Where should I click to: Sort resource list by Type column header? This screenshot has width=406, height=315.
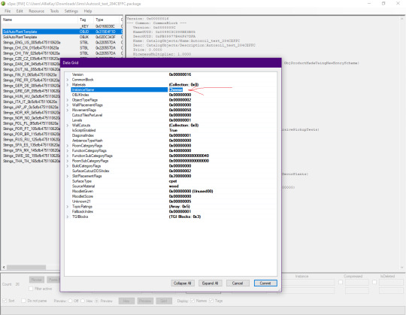(107, 20)
